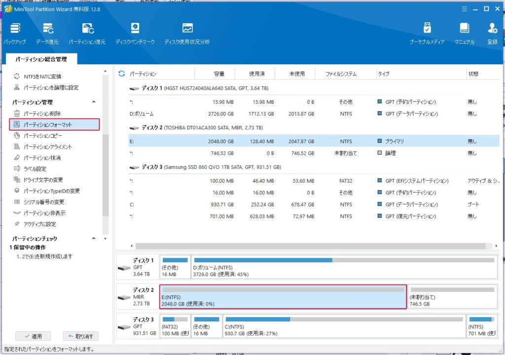
Task: Select the E: NTFS bar on disk 2 map
Action: (x=284, y=297)
